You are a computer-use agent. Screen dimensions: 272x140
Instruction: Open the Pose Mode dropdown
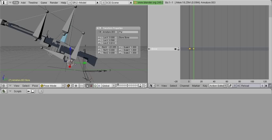[x=52, y=86]
